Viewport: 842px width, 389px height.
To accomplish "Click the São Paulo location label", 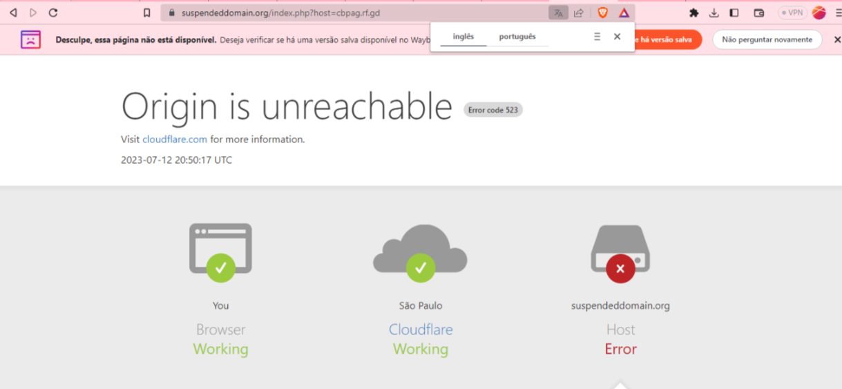I will (421, 305).
